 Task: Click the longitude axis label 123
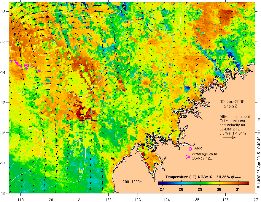[138, 200]
